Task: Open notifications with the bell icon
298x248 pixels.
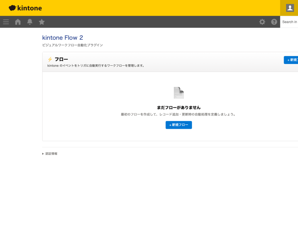Action: pyautogui.click(x=30, y=22)
